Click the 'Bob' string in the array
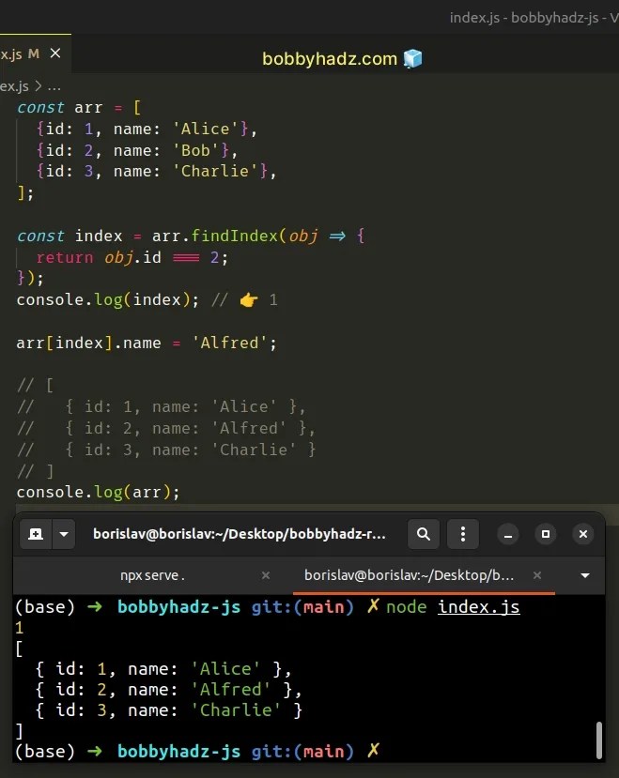The width and height of the screenshot is (619, 778). [x=201, y=150]
